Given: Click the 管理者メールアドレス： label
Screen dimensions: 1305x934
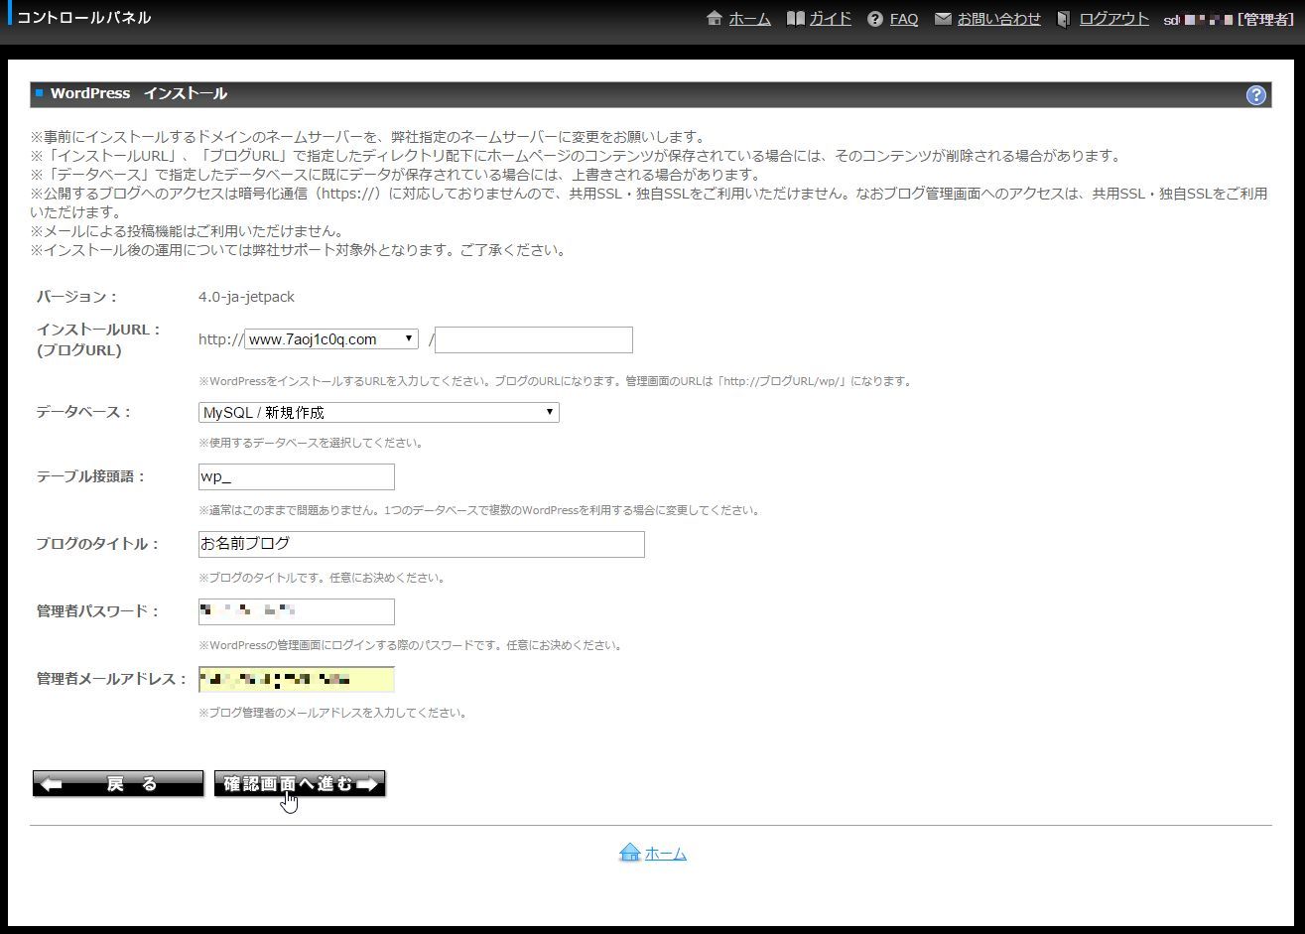Looking at the screenshot, I should pos(112,679).
